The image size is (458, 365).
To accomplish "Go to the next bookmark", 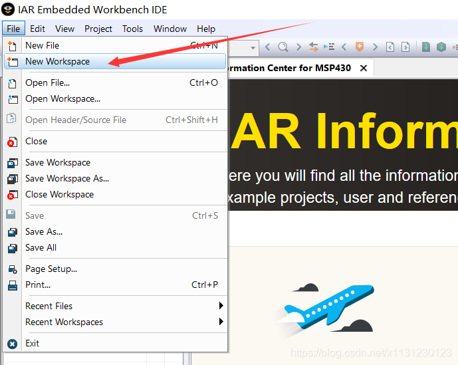I will (375, 47).
